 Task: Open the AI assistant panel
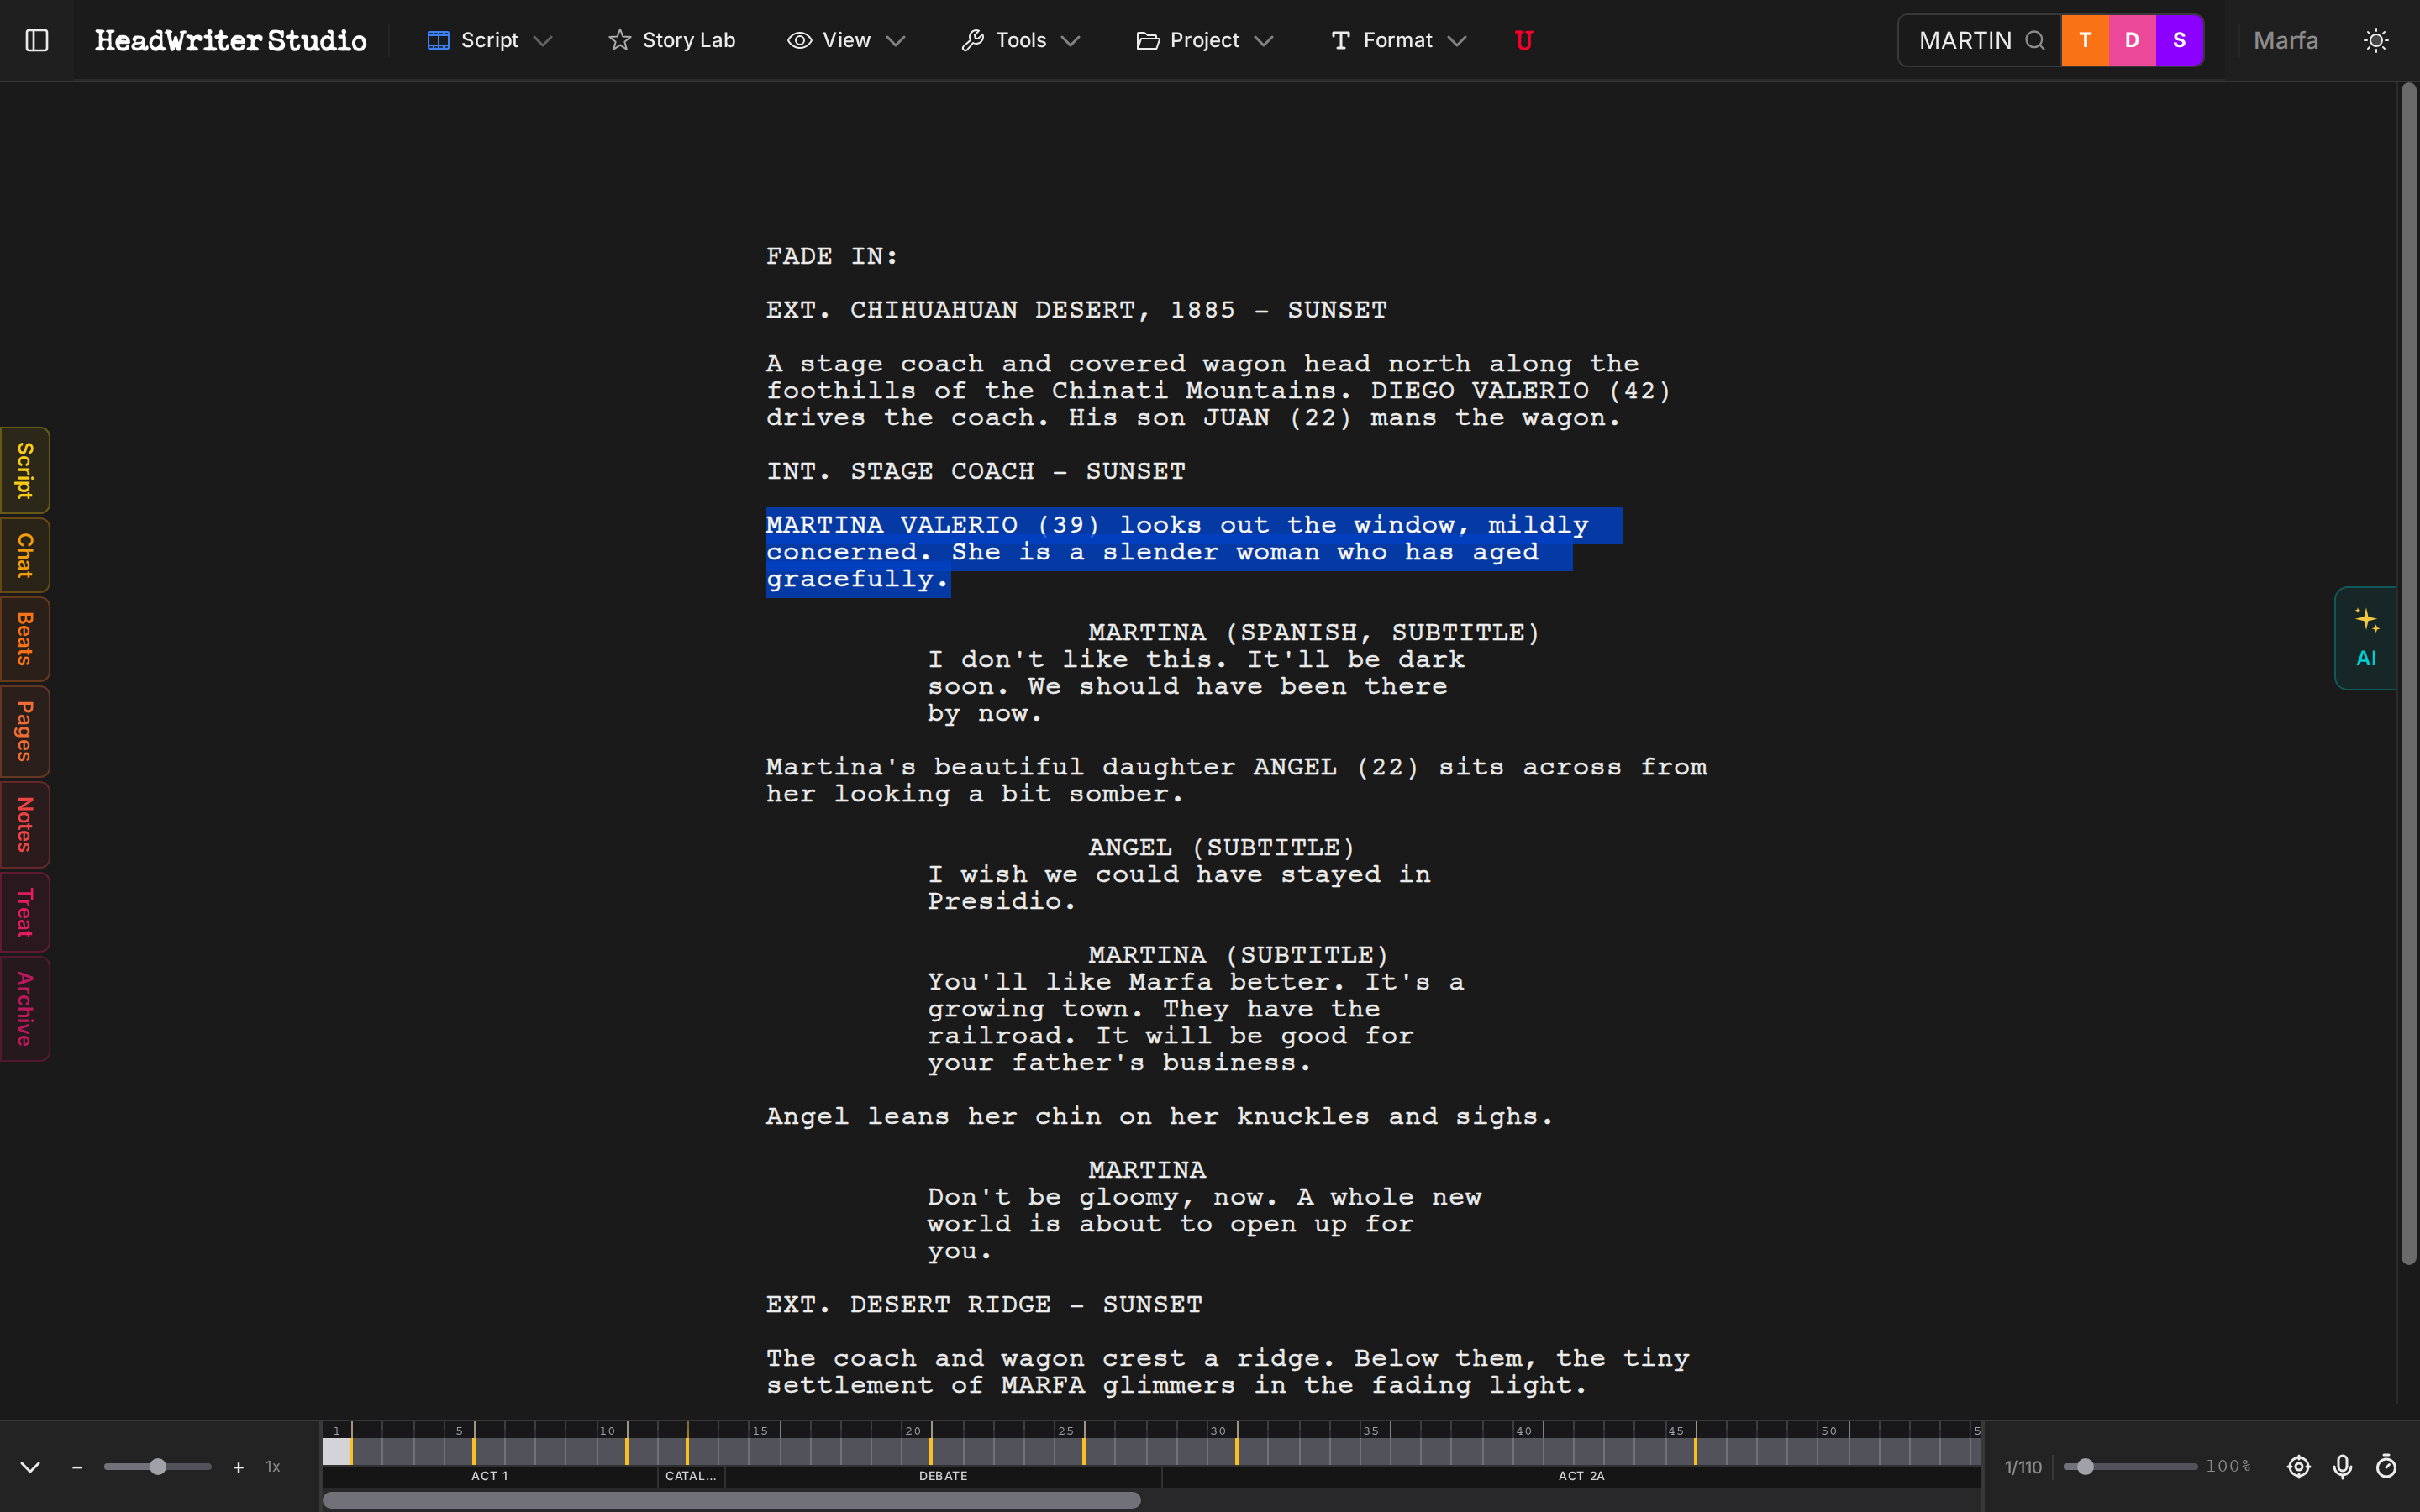point(2367,638)
